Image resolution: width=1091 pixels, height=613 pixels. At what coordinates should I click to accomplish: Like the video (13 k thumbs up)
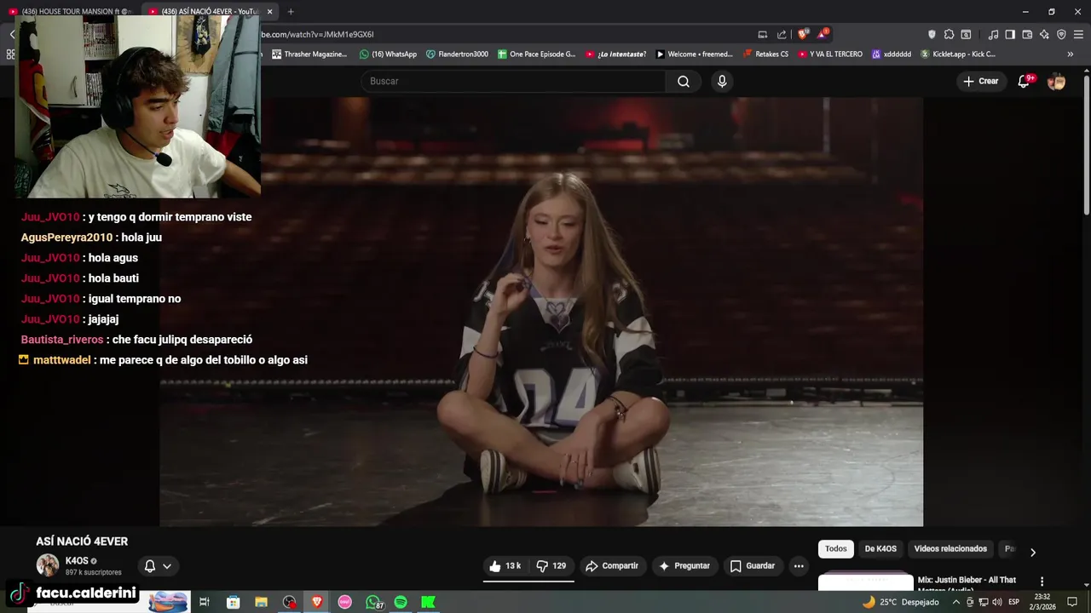tap(505, 565)
